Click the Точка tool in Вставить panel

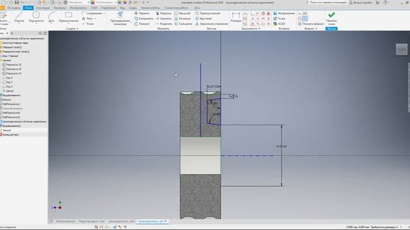tap(279, 19)
